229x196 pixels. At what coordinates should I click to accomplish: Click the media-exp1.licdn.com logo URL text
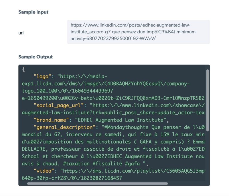(113, 87)
